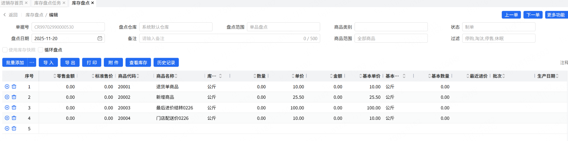The height and width of the screenshot is (141, 568).
Task: Switch to the 进销存首页 tab
Action: [x=12, y=3]
